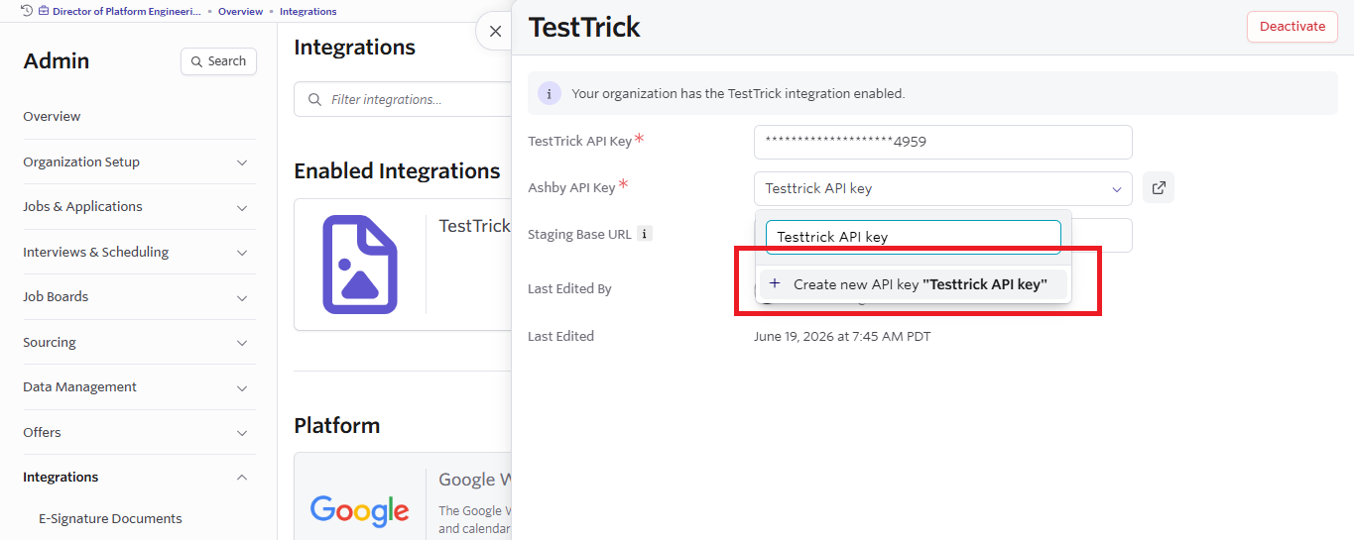The height and width of the screenshot is (540, 1354).
Task: Edit the TestTrick API Key field
Action: tap(942, 142)
